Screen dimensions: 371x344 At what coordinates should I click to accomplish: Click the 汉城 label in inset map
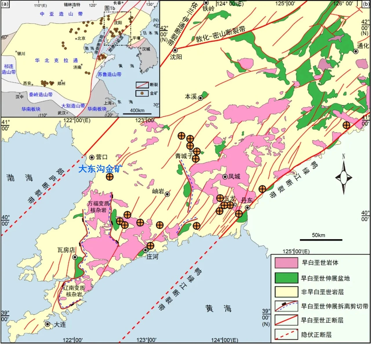click(x=146, y=49)
